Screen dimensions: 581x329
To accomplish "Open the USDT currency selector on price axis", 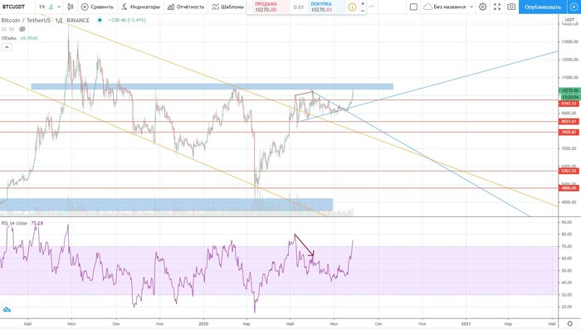I will [569, 19].
